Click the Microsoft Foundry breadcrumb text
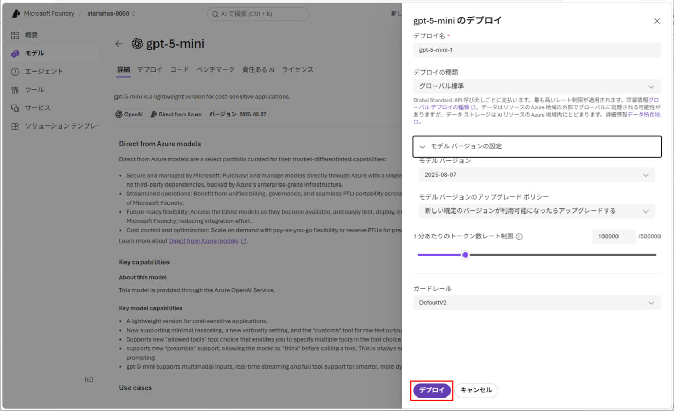Viewport: 674px width, 411px height. coord(49,13)
